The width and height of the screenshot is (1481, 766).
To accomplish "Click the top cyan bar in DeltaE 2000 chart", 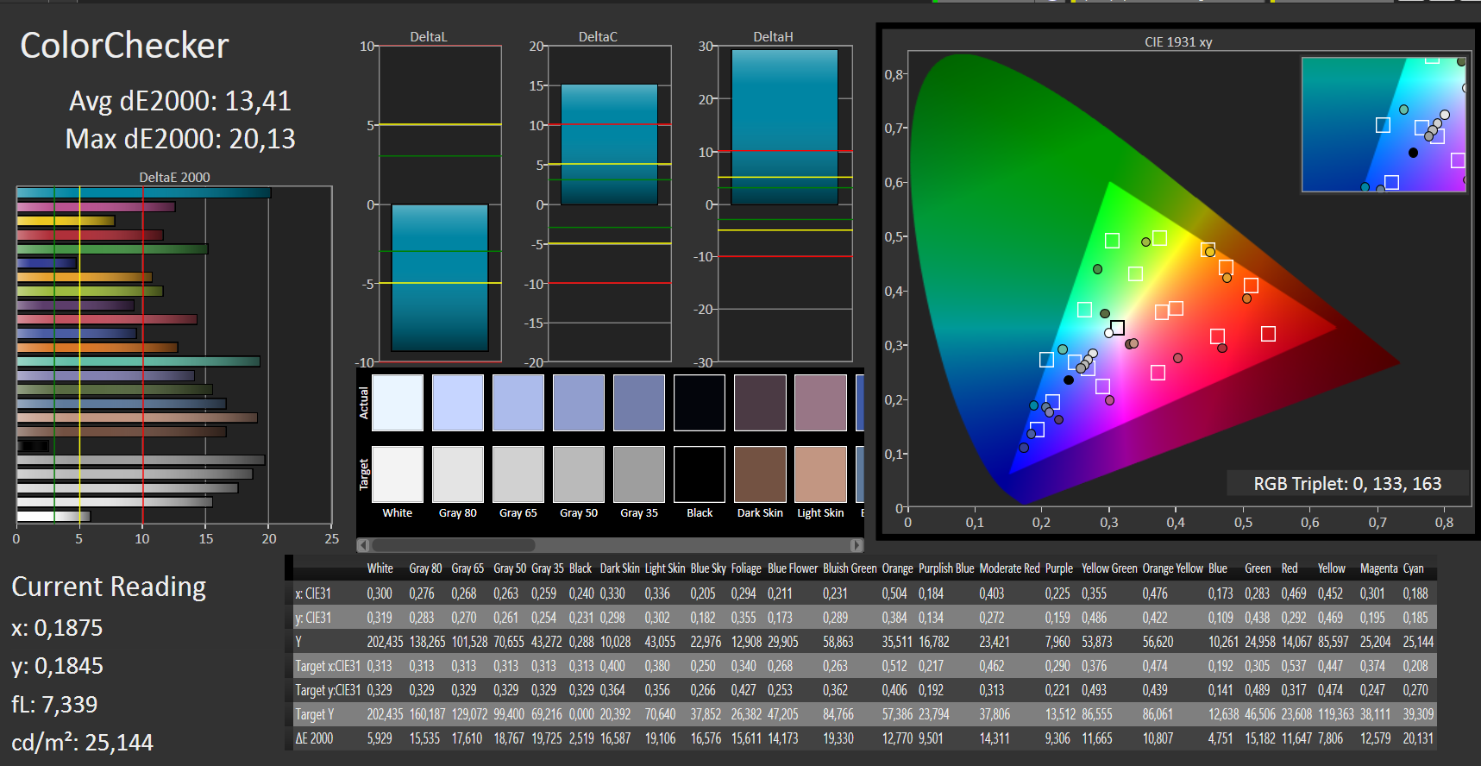I will click(x=143, y=193).
